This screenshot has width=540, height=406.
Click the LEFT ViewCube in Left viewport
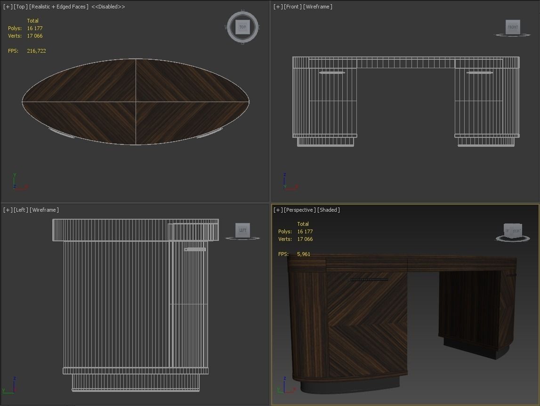[x=242, y=230]
